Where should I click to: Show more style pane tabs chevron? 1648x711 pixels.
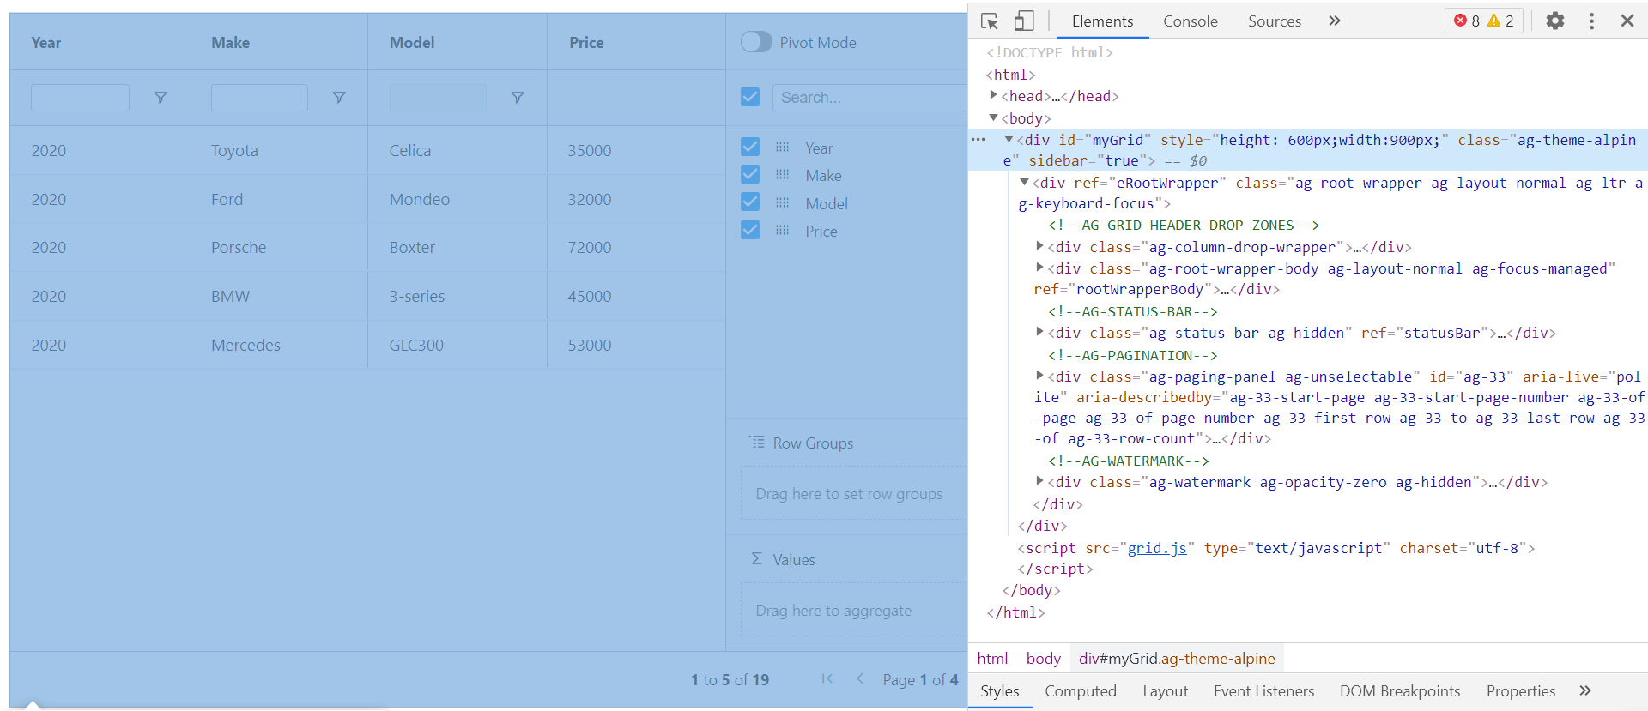click(x=1584, y=690)
